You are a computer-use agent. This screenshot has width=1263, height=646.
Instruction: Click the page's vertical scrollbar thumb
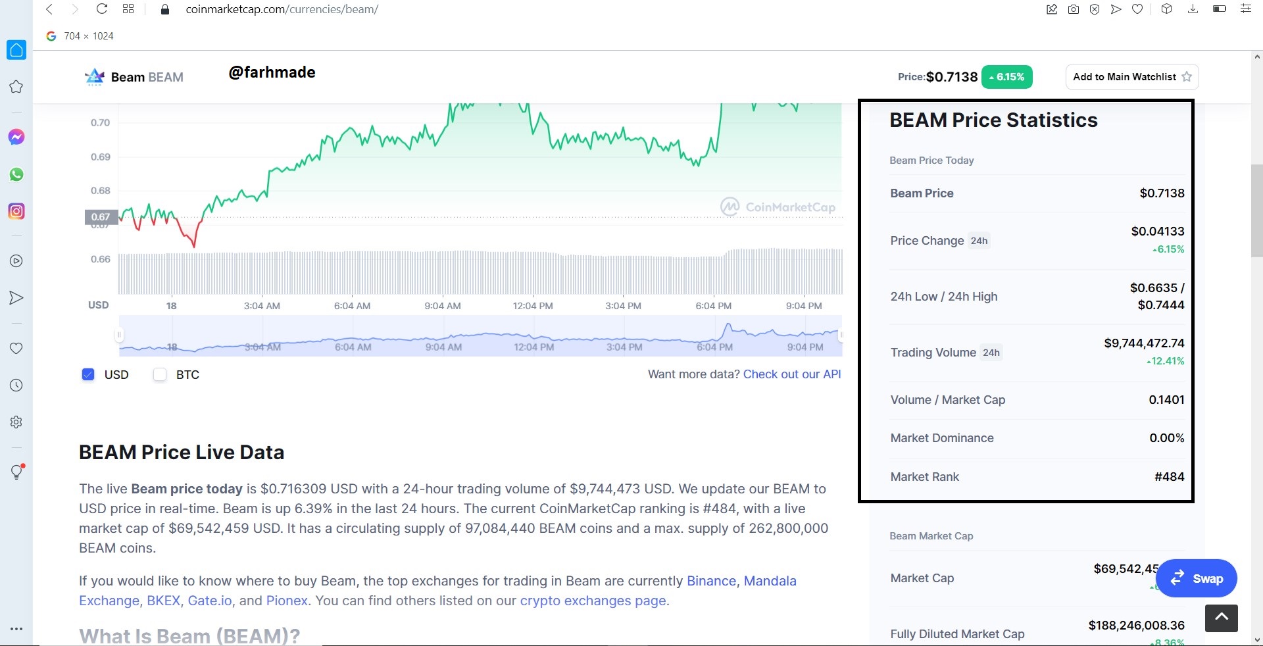click(x=1257, y=211)
